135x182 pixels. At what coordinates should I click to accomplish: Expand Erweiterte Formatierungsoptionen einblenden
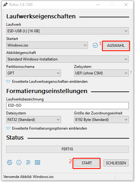[x=46, y=128]
